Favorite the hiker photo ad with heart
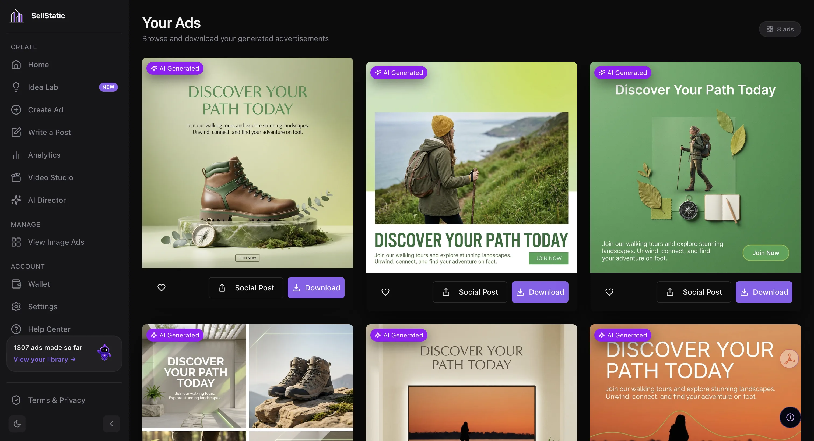The height and width of the screenshot is (441, 814). 385,292
